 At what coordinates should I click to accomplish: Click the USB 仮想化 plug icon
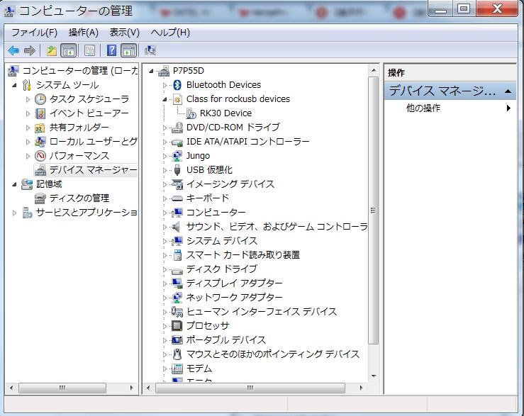pos(177,170)
